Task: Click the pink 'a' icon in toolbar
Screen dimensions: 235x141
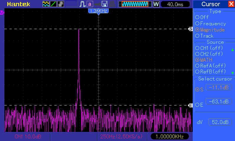Action: point(90,4)
